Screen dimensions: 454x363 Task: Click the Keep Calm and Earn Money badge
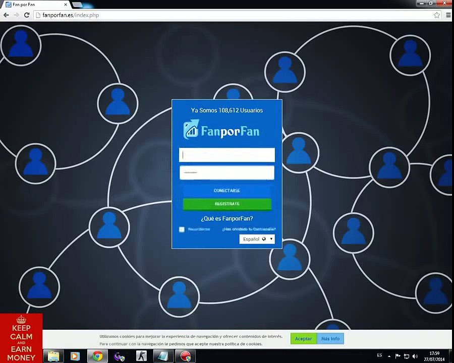click(x=21, y=338)
